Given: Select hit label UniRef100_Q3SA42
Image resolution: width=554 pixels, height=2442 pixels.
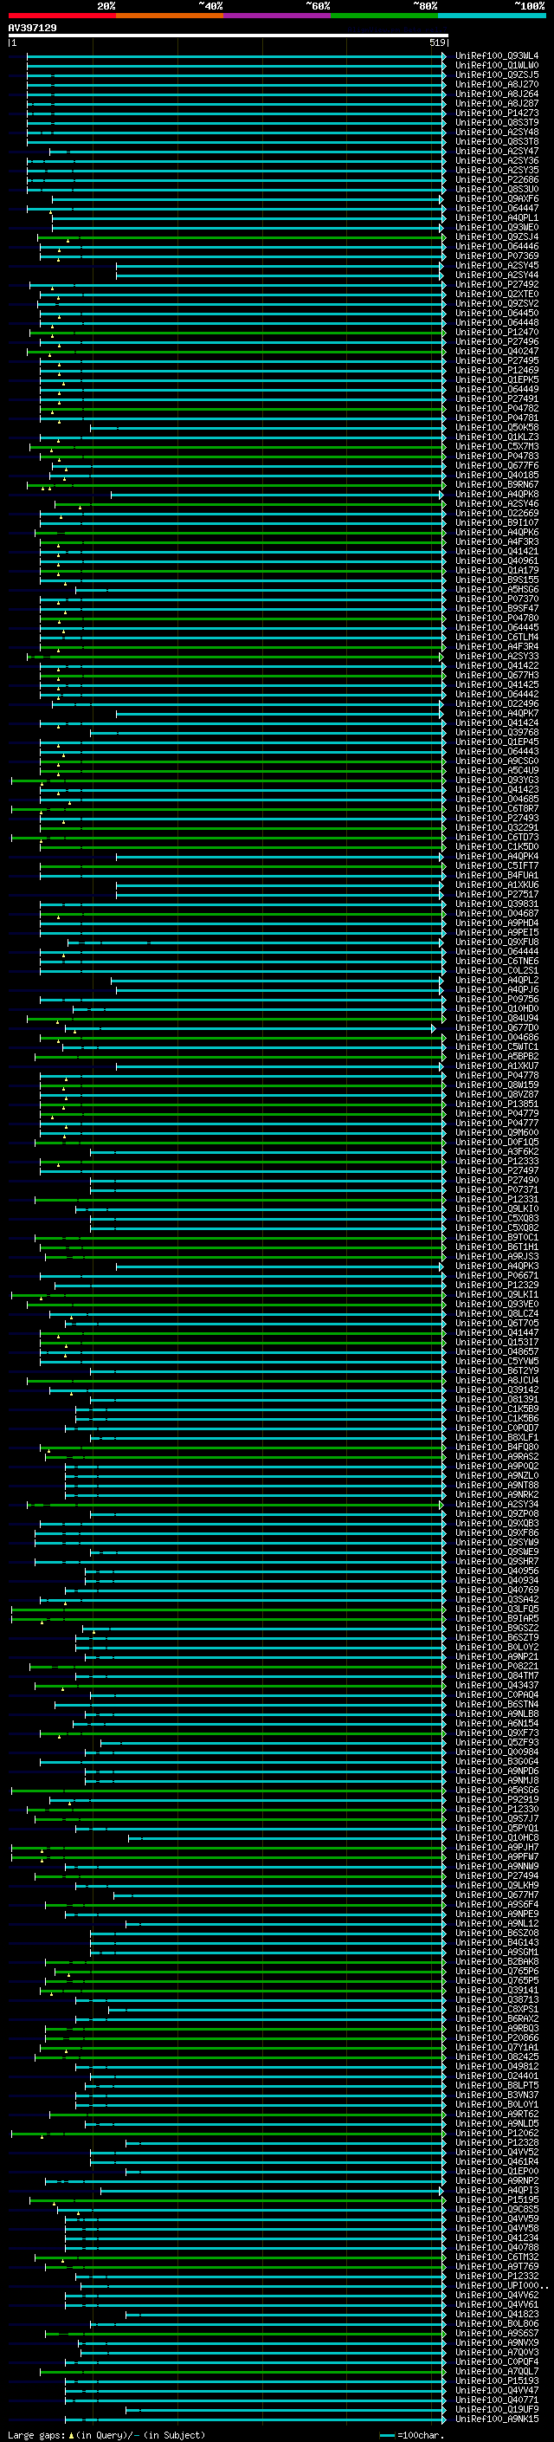Looking at the screenshot, I should click(496, 1599).
